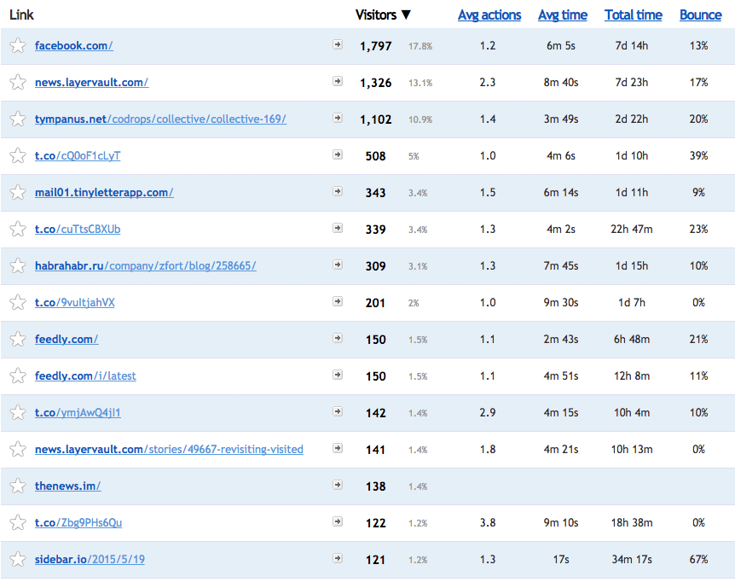Select the 508 visitors count

pyautogui.click(x=375, y=156)
